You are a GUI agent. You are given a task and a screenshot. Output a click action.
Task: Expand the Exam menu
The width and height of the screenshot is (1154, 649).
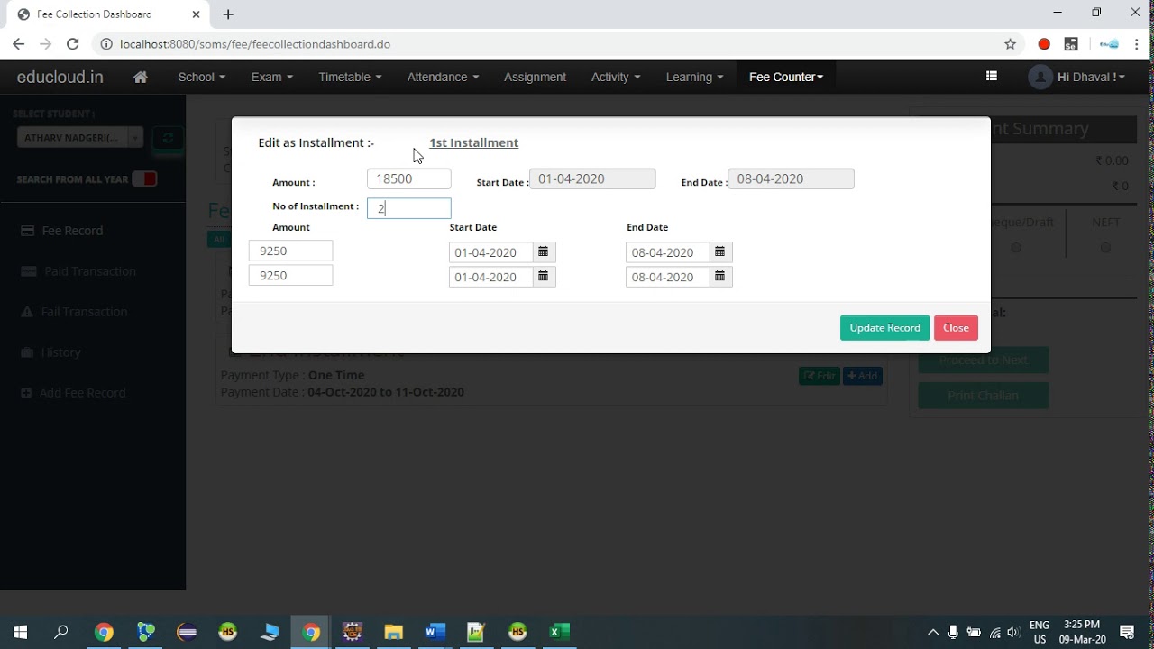pyautogui.click(x=272, y=77)
